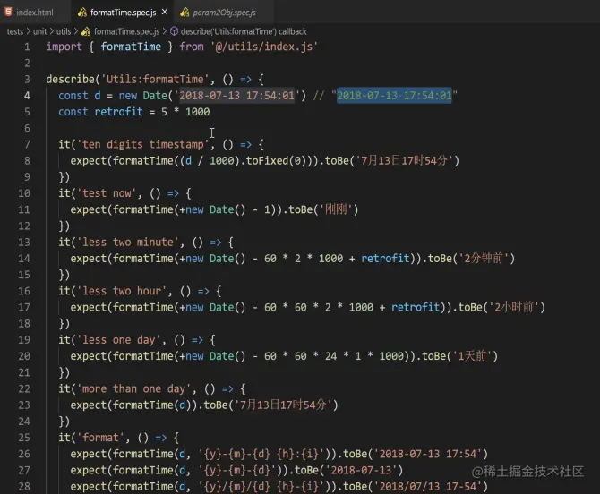This screenshot has height=494, width=600.
Task: Click the date string inside new Date()
Action: (x=236, y=95)
